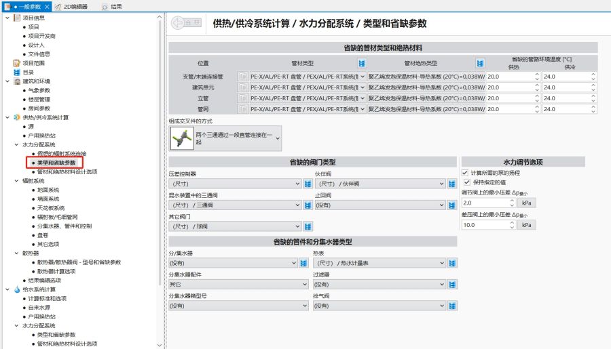Increase 供热 temperature for 支管/末端连接管 row
Viewport: 611px width, 349px height.
click(537, 75)
